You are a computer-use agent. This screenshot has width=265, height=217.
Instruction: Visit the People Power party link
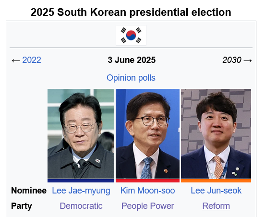click(147, 206)
